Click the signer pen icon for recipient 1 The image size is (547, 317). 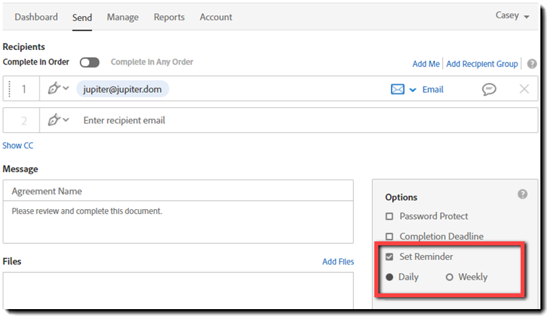click(x=55, y=89)
